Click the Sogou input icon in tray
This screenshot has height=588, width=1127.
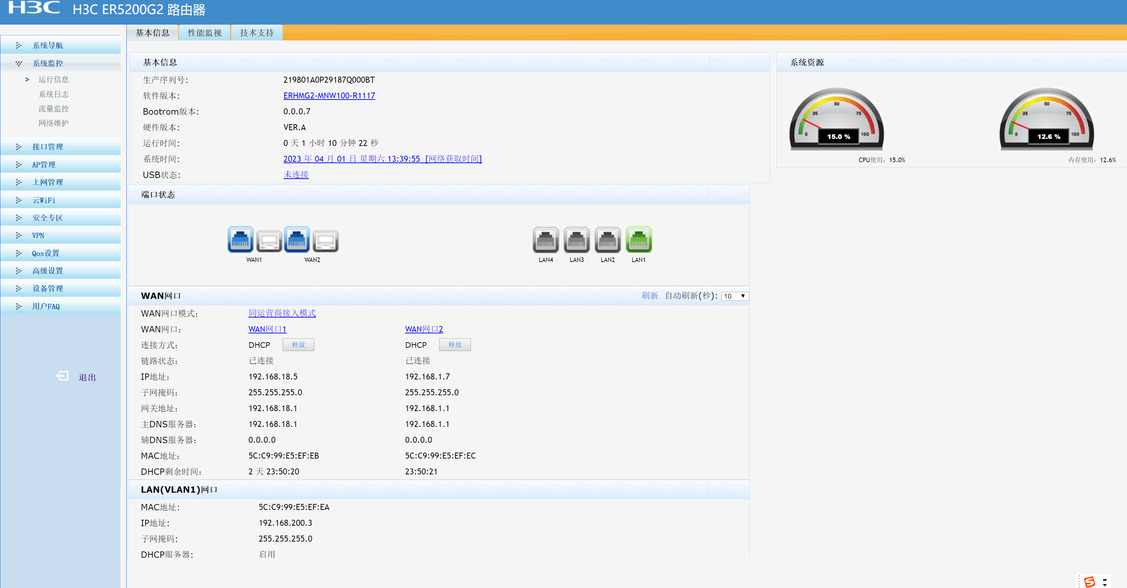[1089, 581]
